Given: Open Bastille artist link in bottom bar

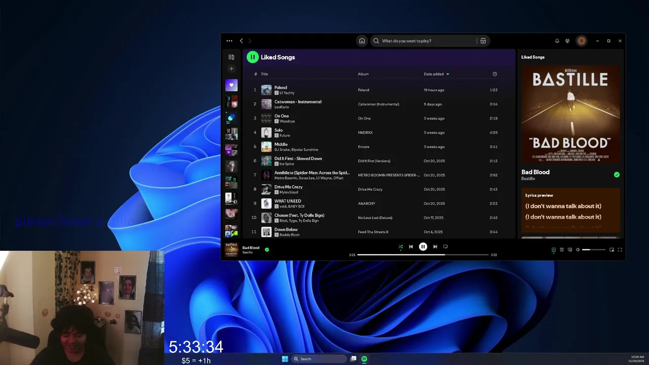Looking at the screenshot, I should 247,252.
